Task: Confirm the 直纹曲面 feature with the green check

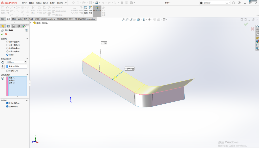Action: tap(2, 34)
